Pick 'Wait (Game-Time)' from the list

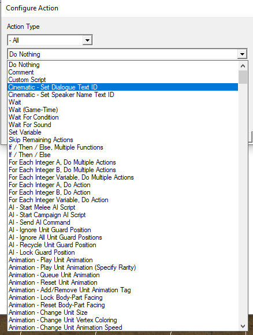(123, 110)
